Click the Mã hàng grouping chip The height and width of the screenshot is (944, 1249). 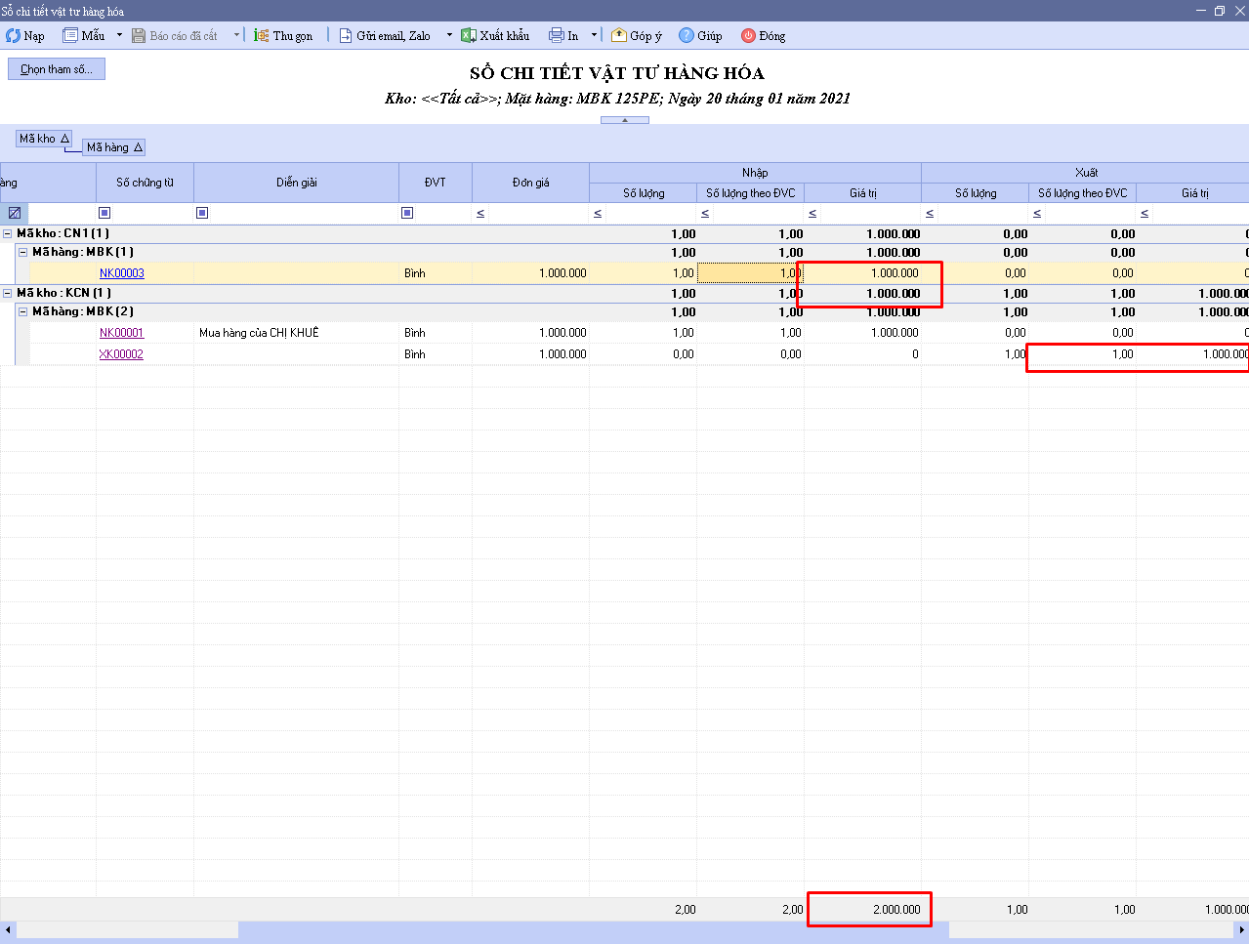114,147
